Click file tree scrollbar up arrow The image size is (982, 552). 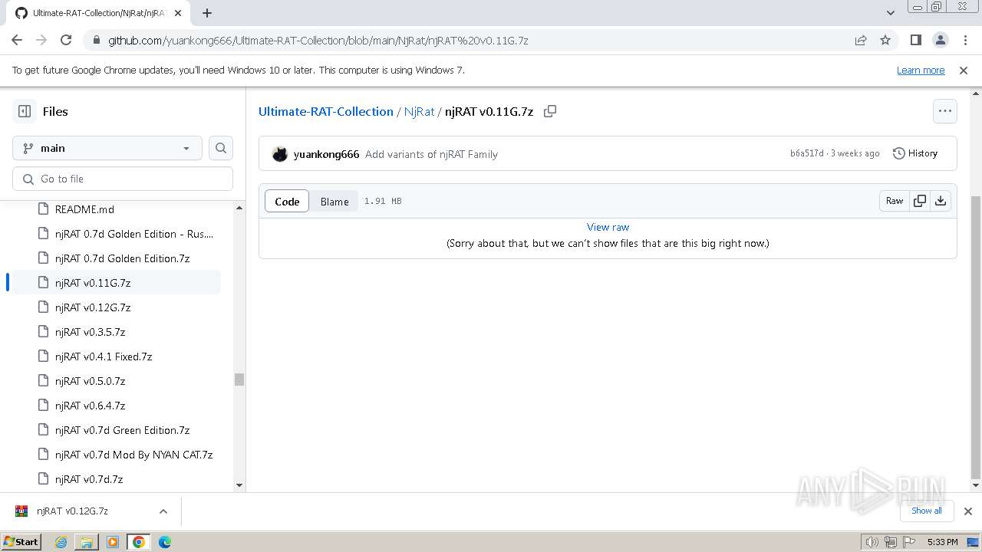[239, 208]
